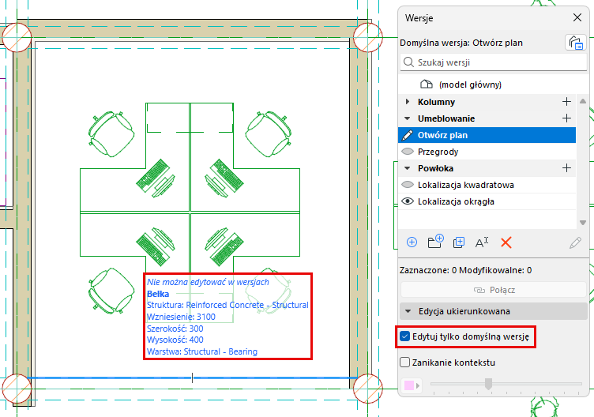This screenshot has width=594, height=417.
Task: Select the top-left office chair
Action: coord(111,133)
